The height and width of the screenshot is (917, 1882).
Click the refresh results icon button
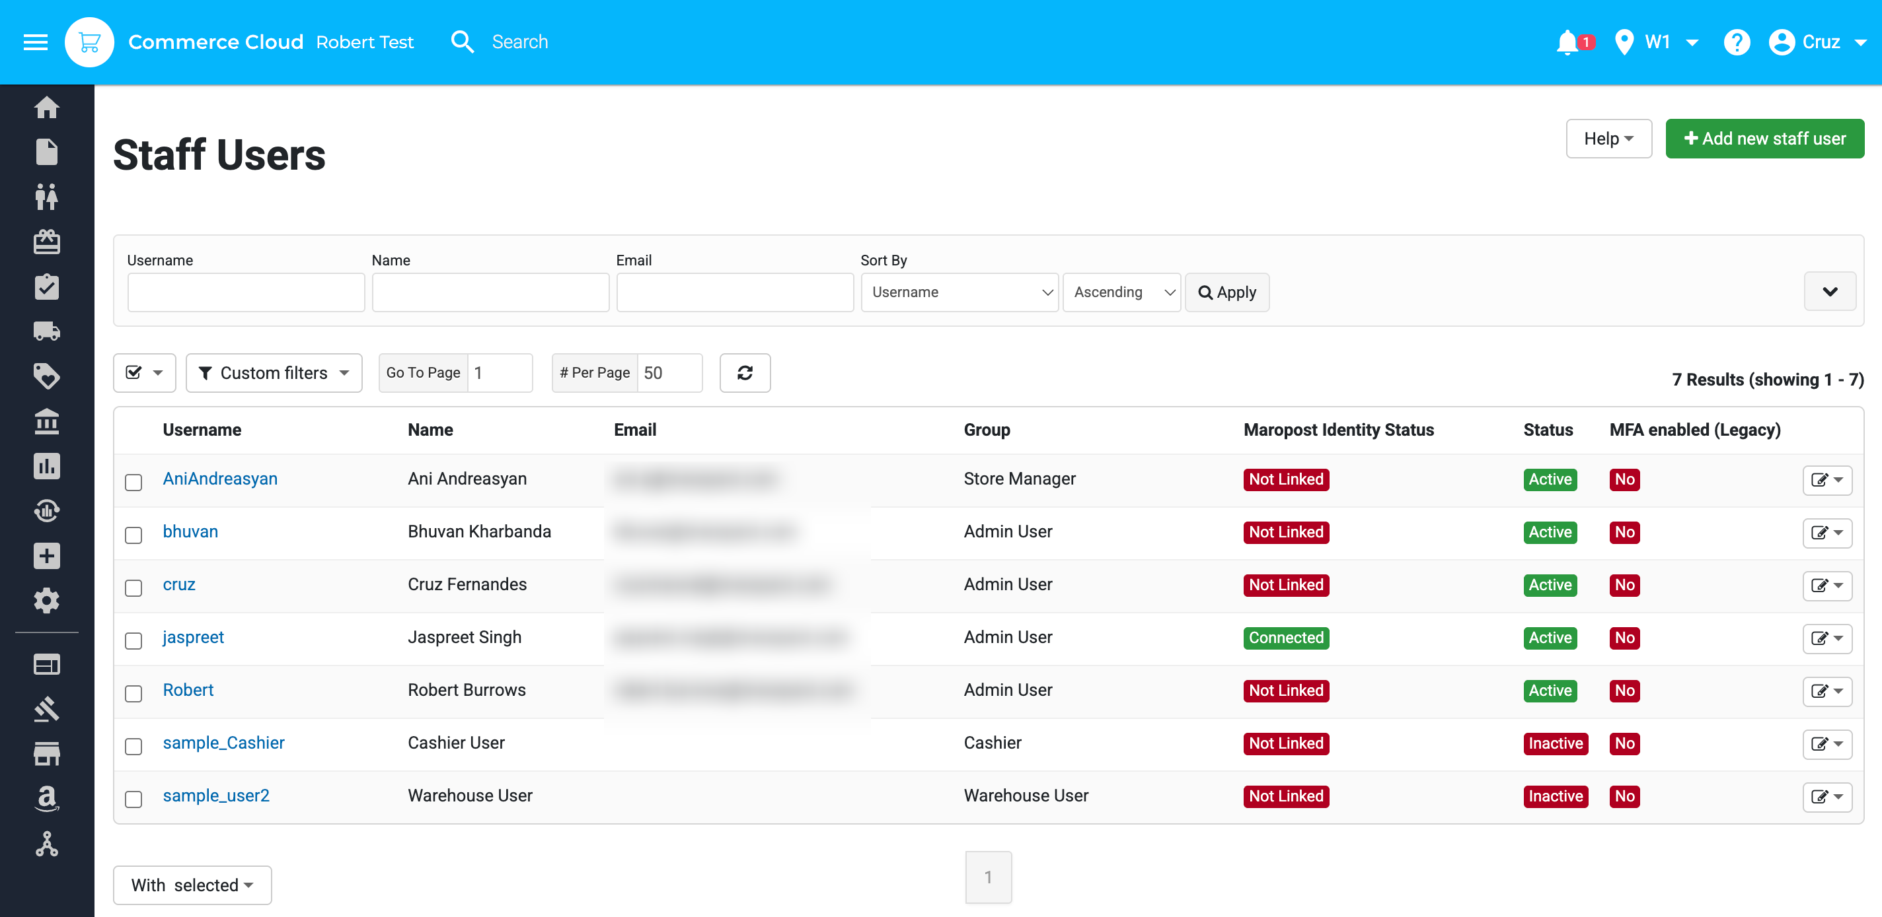click(x=745, y=373)
